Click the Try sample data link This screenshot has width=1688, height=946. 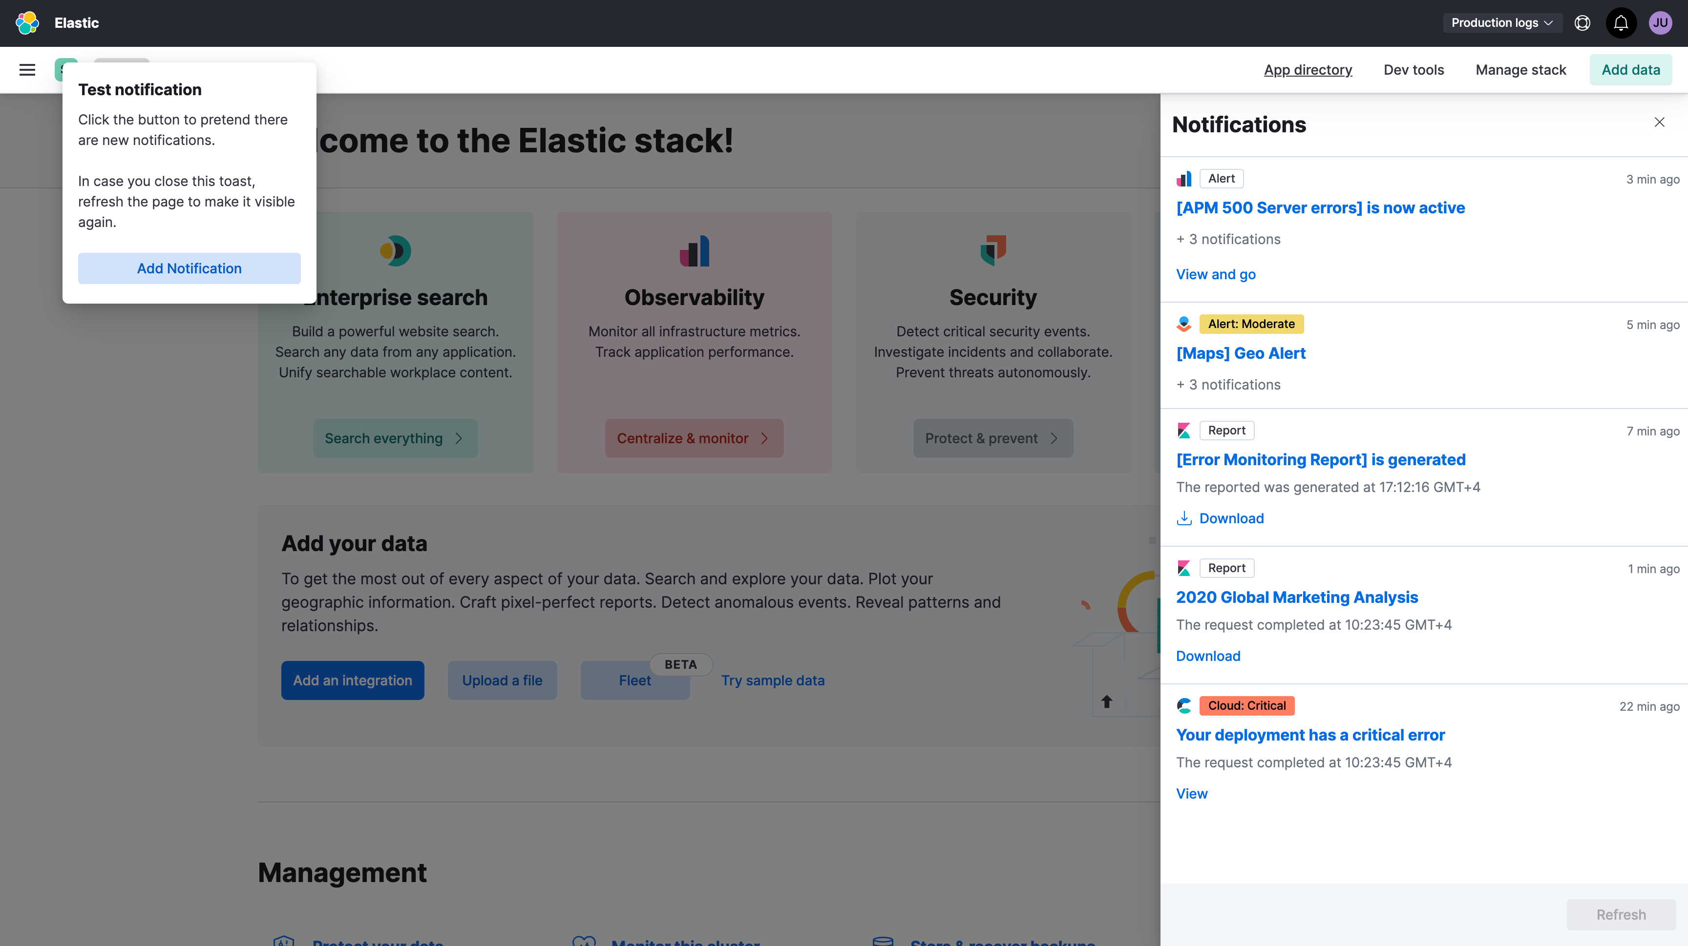(x=773, y=680)
